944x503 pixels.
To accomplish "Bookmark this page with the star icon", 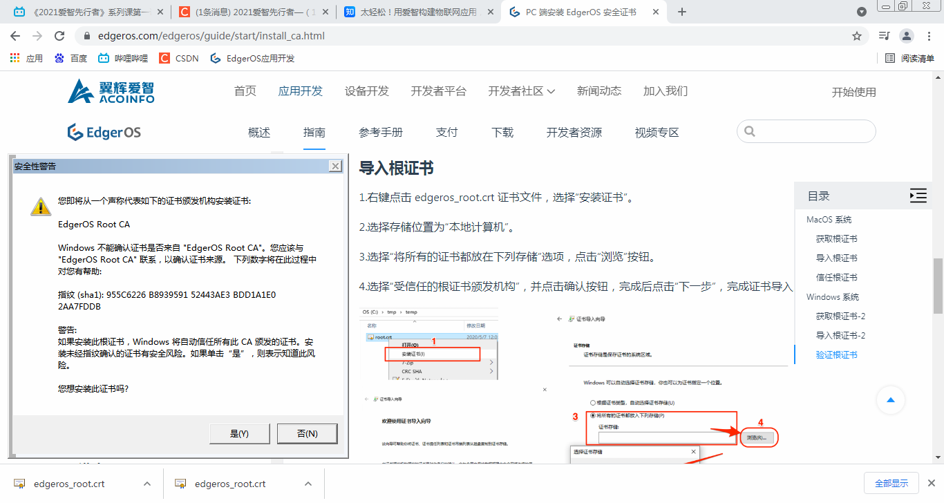I will click(x=857, y=36).
